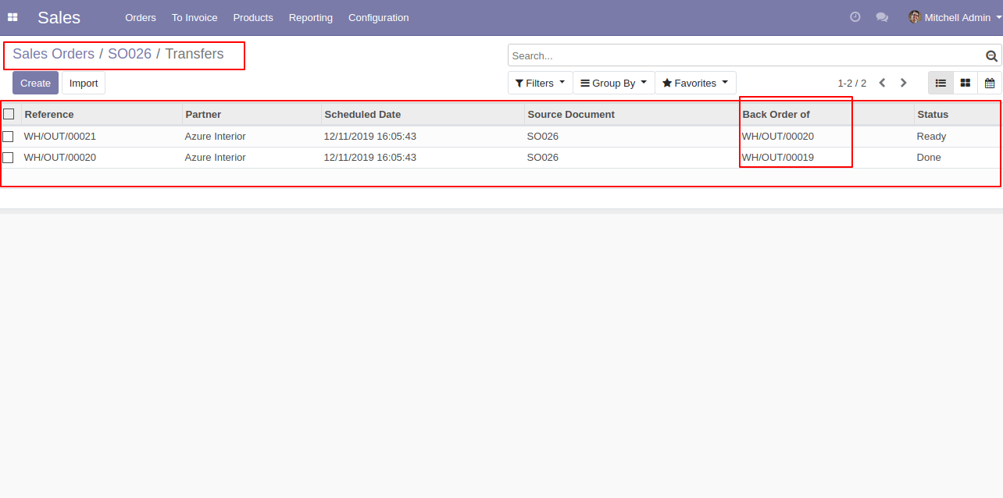The image size is (1003, 498).
Task: Open the Configuration menu
Action: [x=378, y=17]
